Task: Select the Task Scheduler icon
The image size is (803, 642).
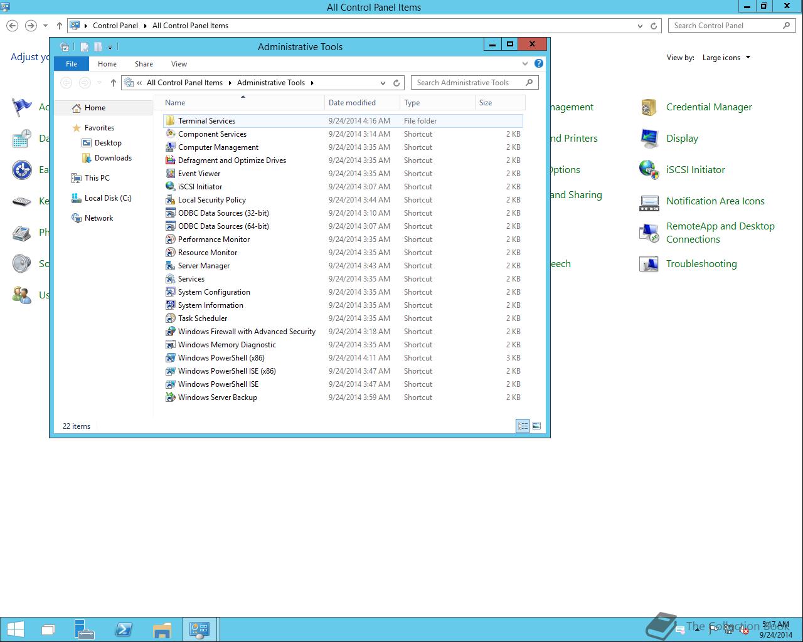Action: tap(170, 318)
